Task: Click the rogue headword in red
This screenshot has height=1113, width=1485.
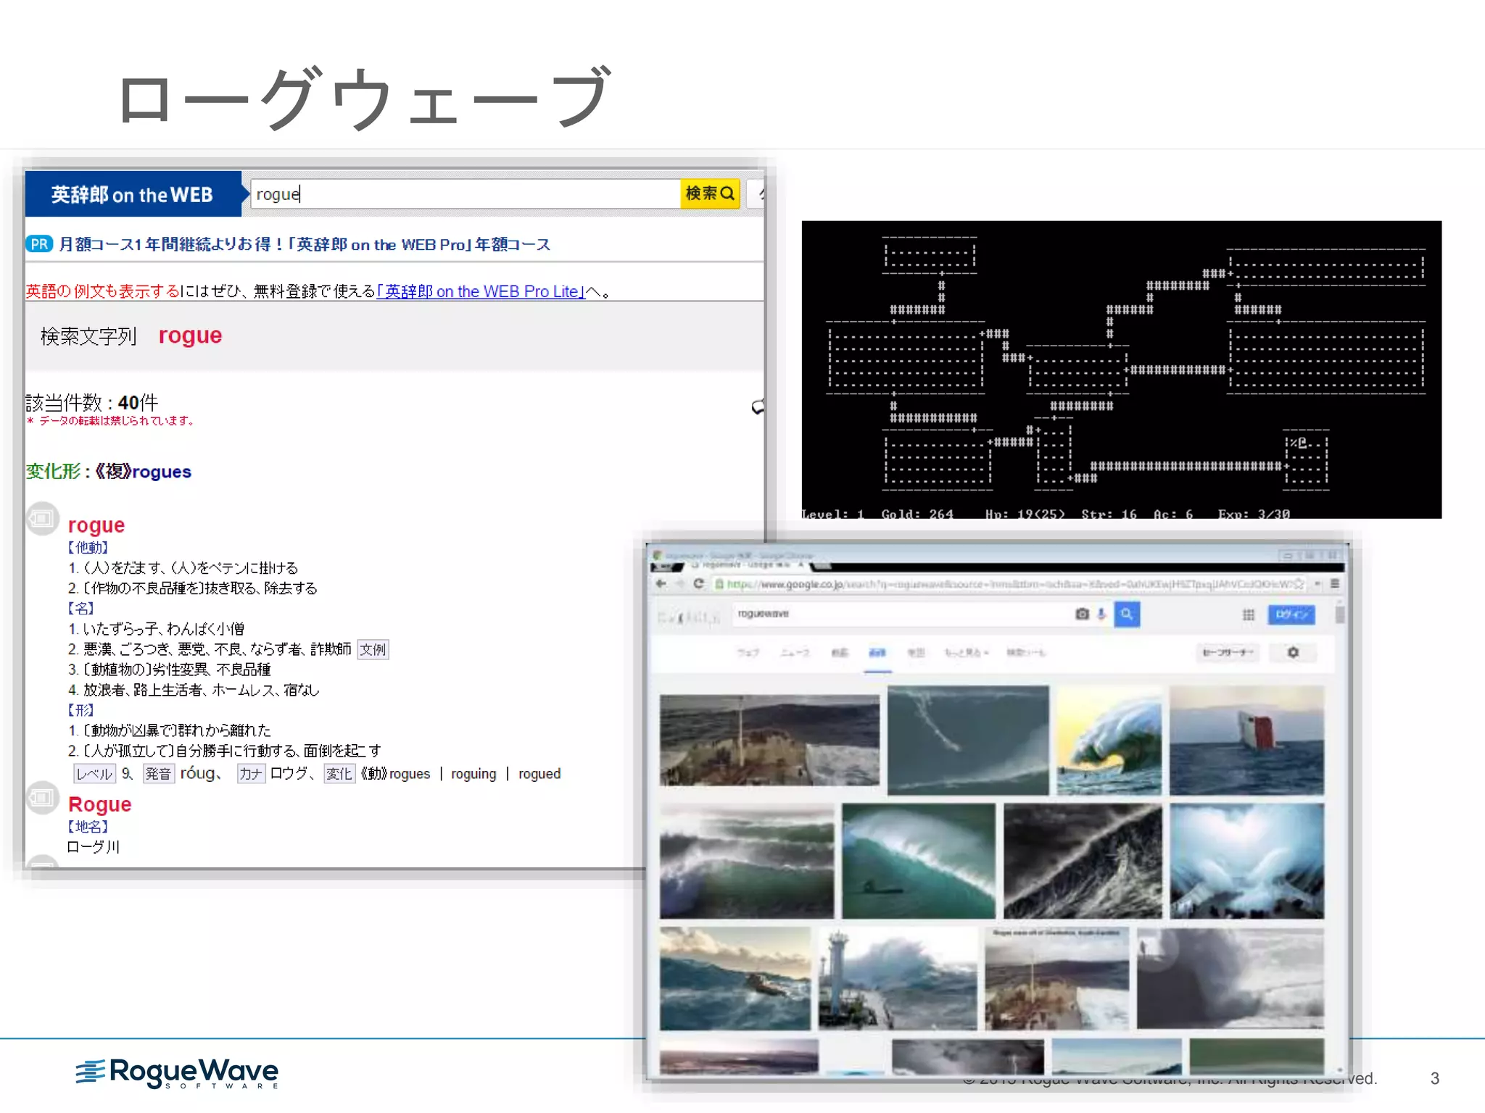Action: click(96, 525)
